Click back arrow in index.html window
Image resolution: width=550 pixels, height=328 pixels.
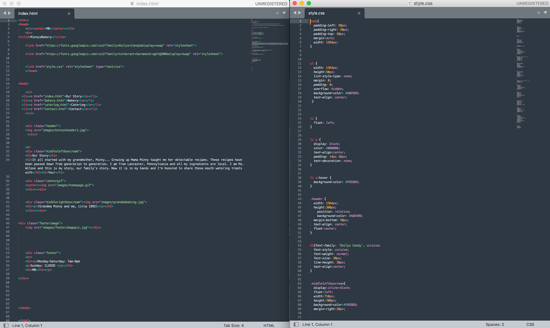[5, 13]
